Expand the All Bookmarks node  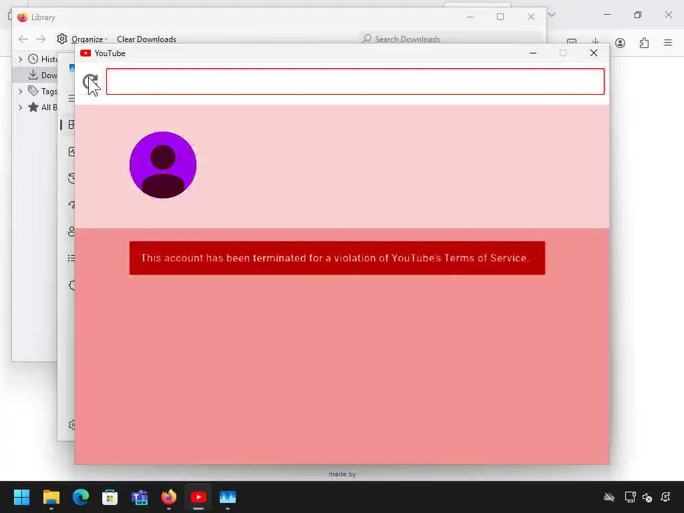20,108
